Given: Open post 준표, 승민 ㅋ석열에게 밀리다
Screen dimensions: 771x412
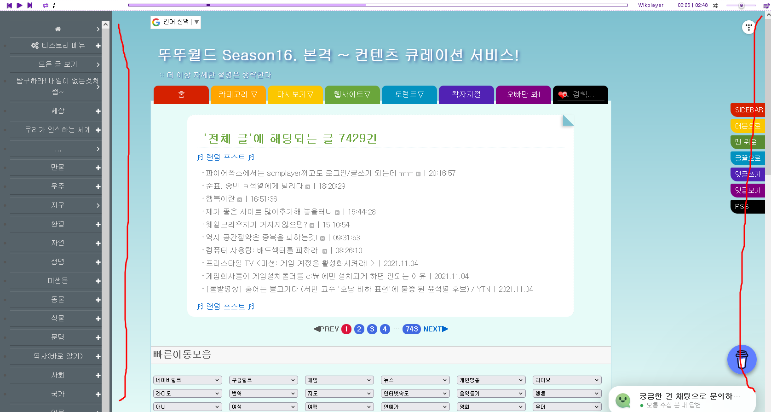Looking at the screenshot, I should tap(254, 186).
